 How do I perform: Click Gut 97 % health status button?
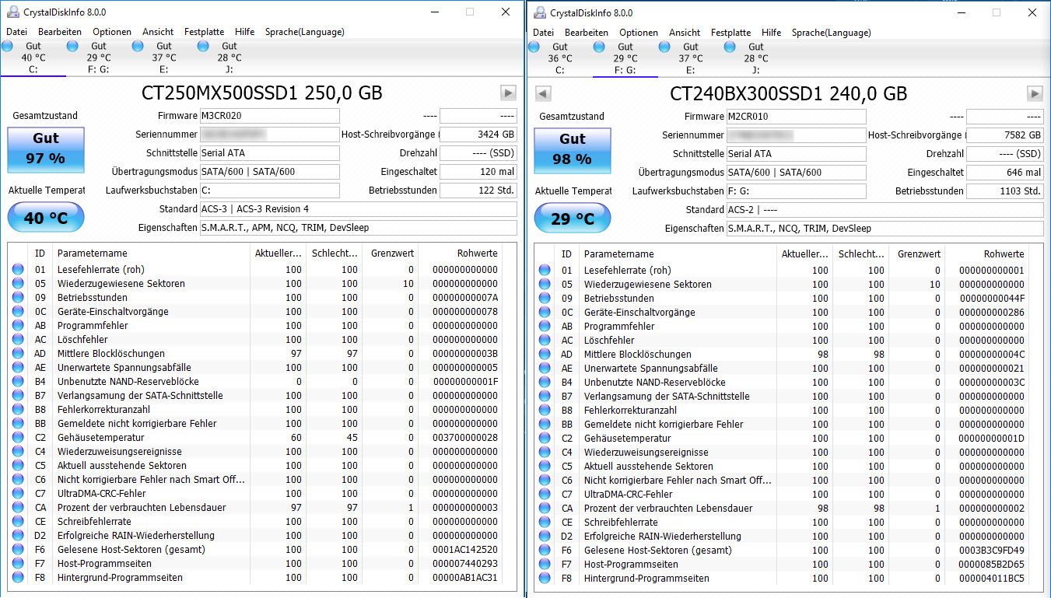(46, 149)
